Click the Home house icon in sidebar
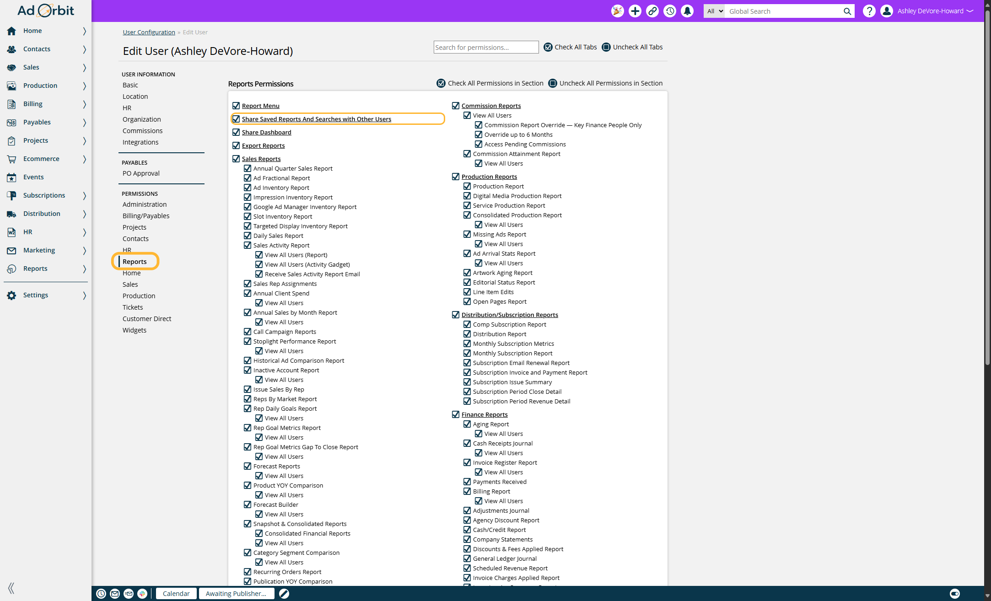The image size is (991, 601). 11,31
